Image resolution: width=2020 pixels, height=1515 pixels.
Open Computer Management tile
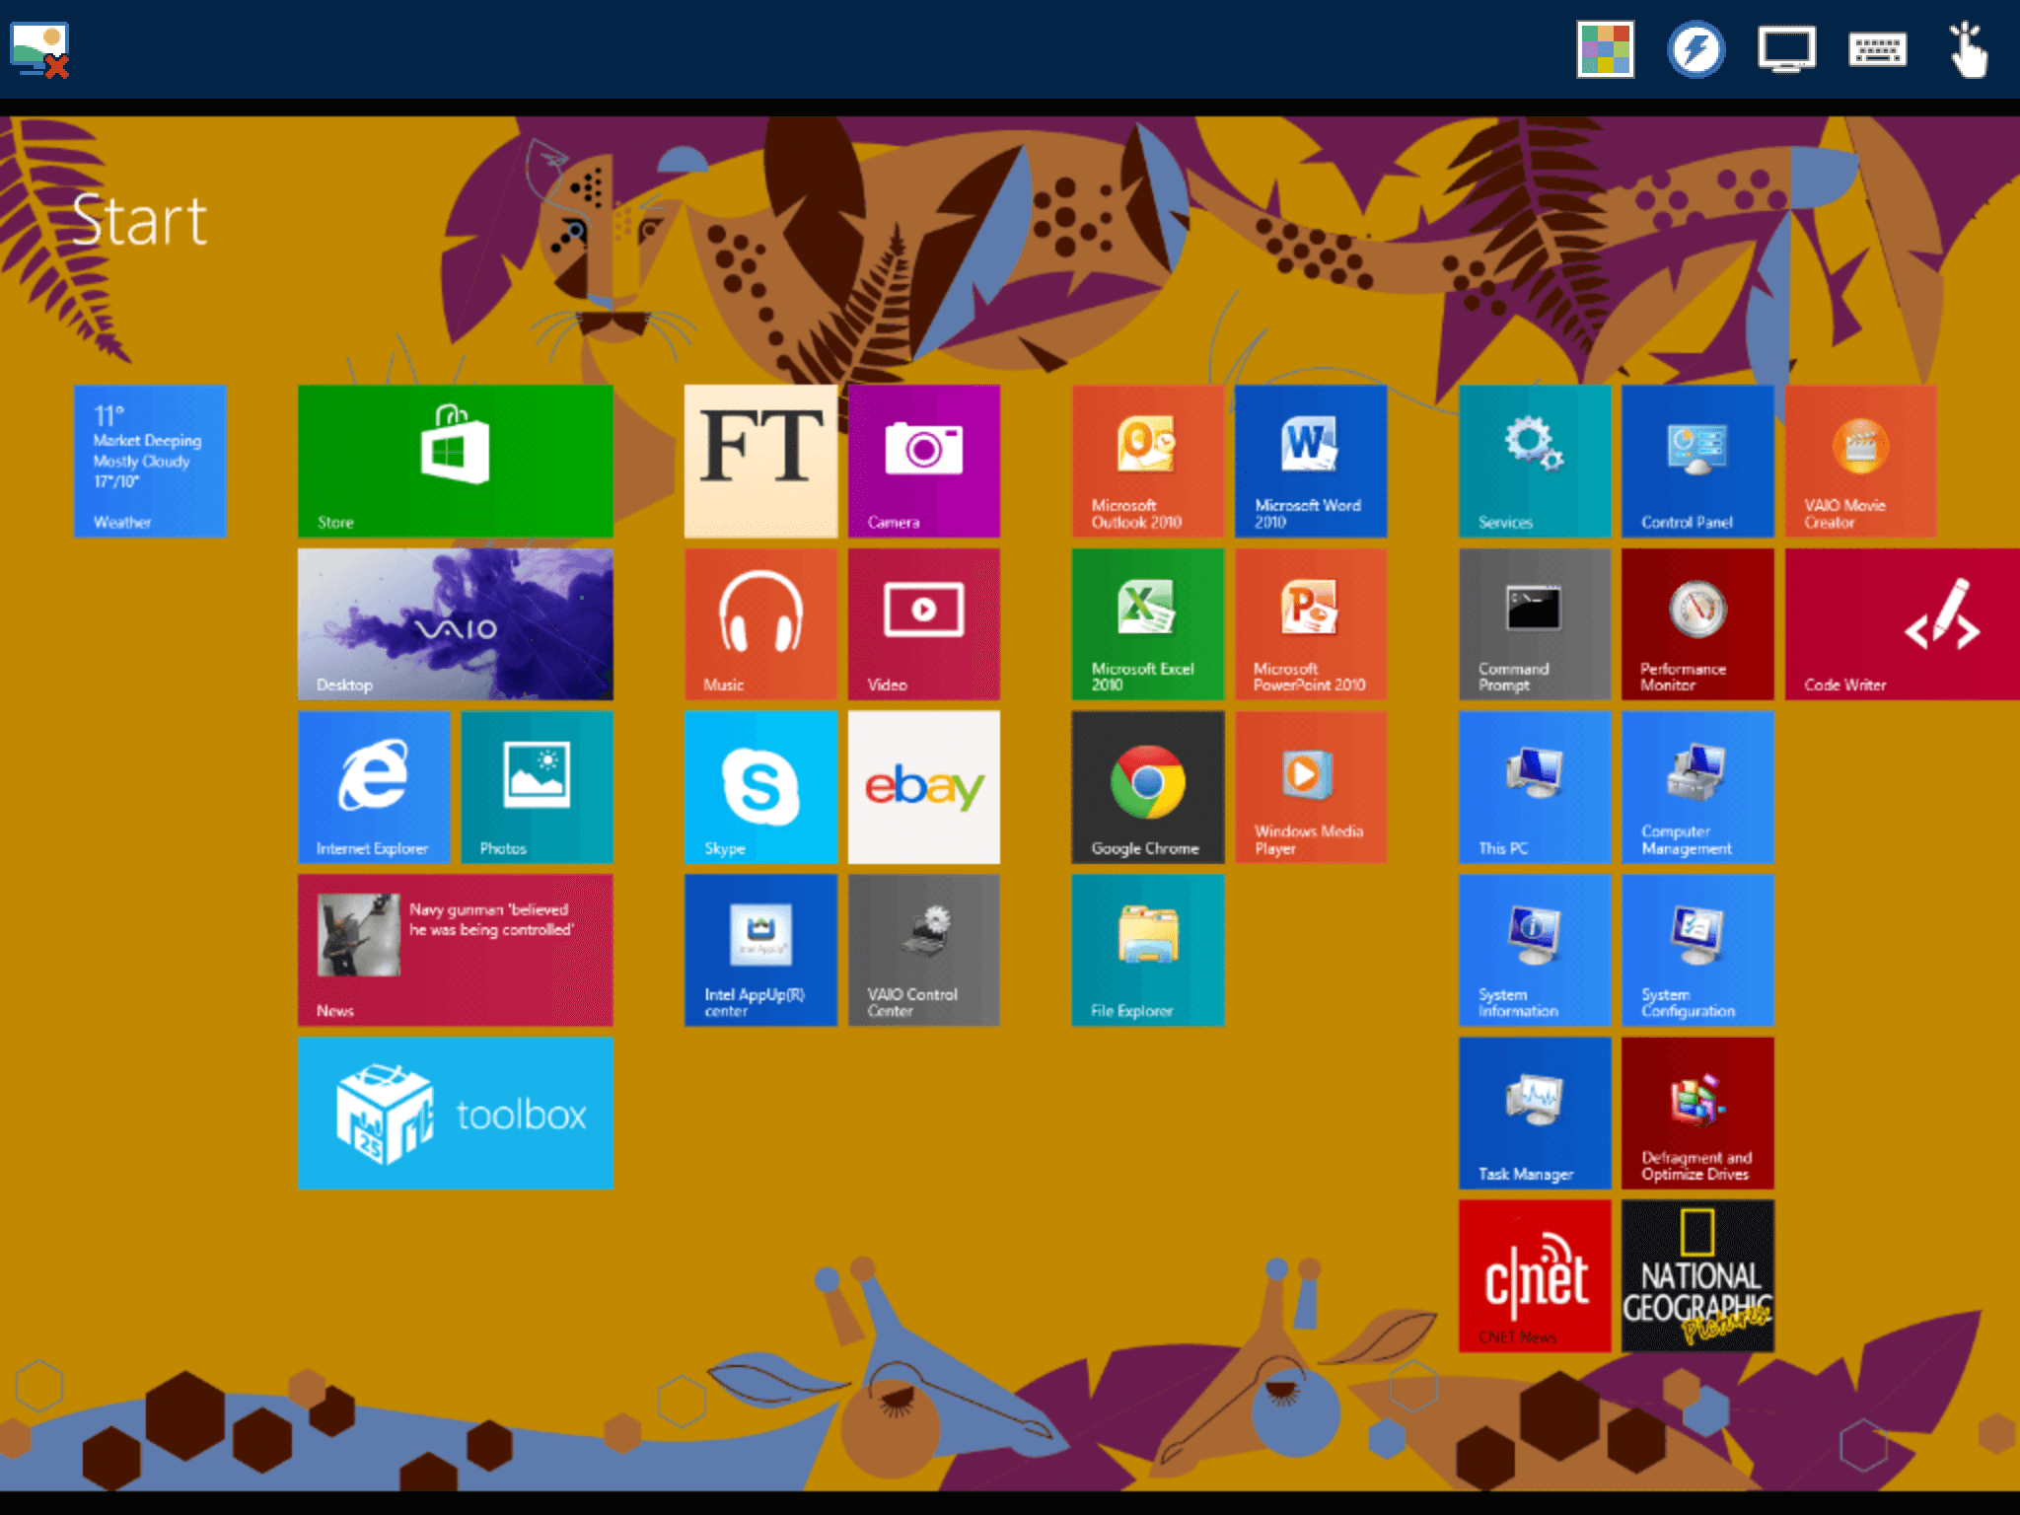(1697, 787)
